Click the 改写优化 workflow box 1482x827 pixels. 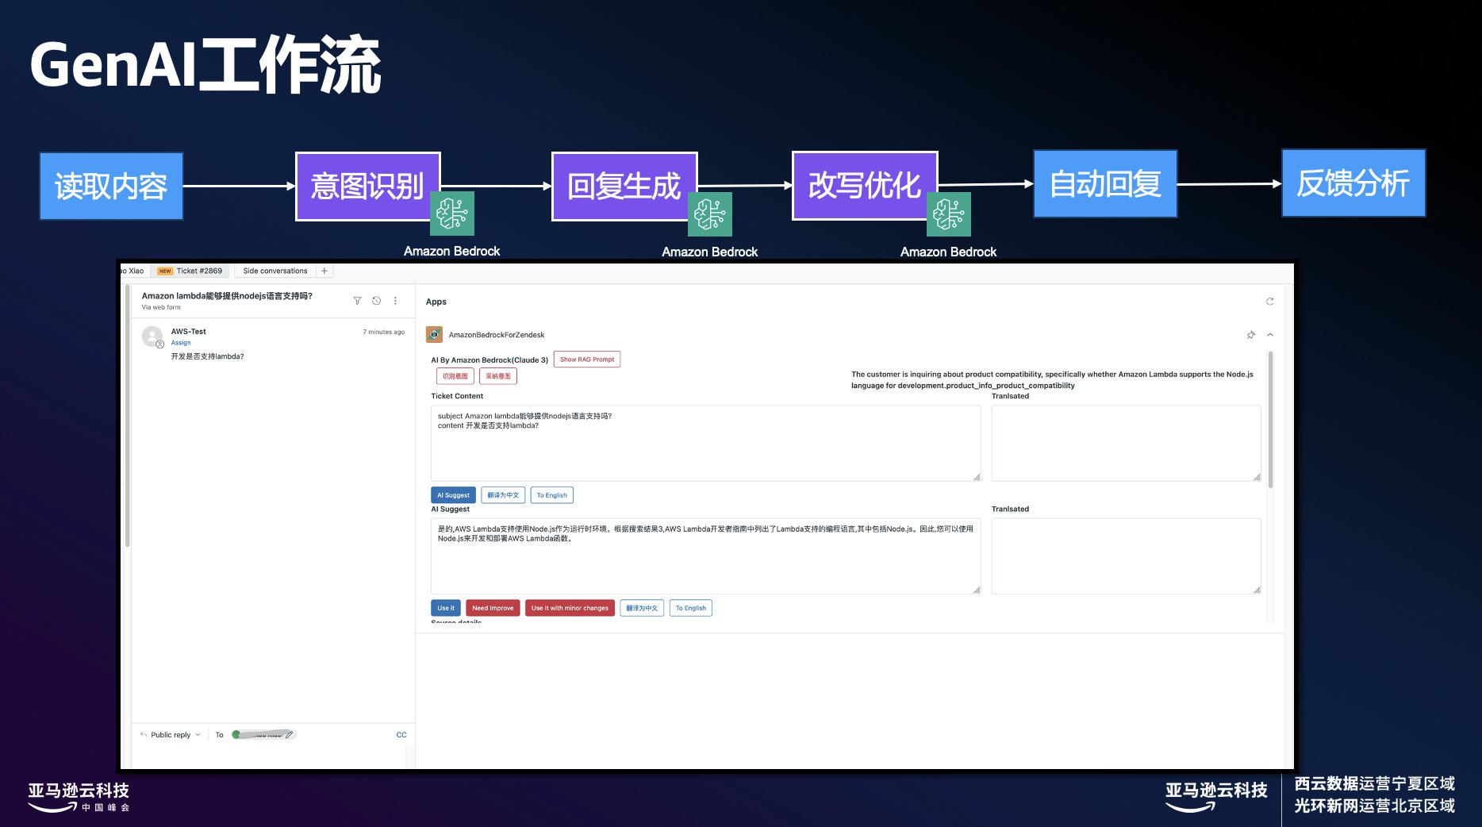(865, 186)
